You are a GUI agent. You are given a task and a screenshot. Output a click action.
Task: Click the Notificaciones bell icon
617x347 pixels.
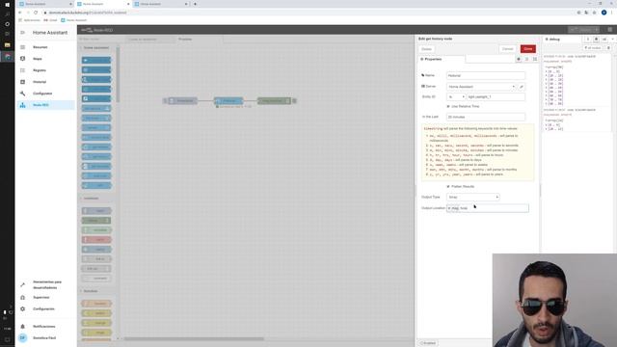(x=22, y=327)
